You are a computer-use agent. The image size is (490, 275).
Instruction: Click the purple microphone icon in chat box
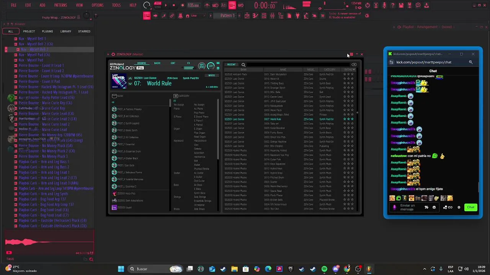pos(394,207)
